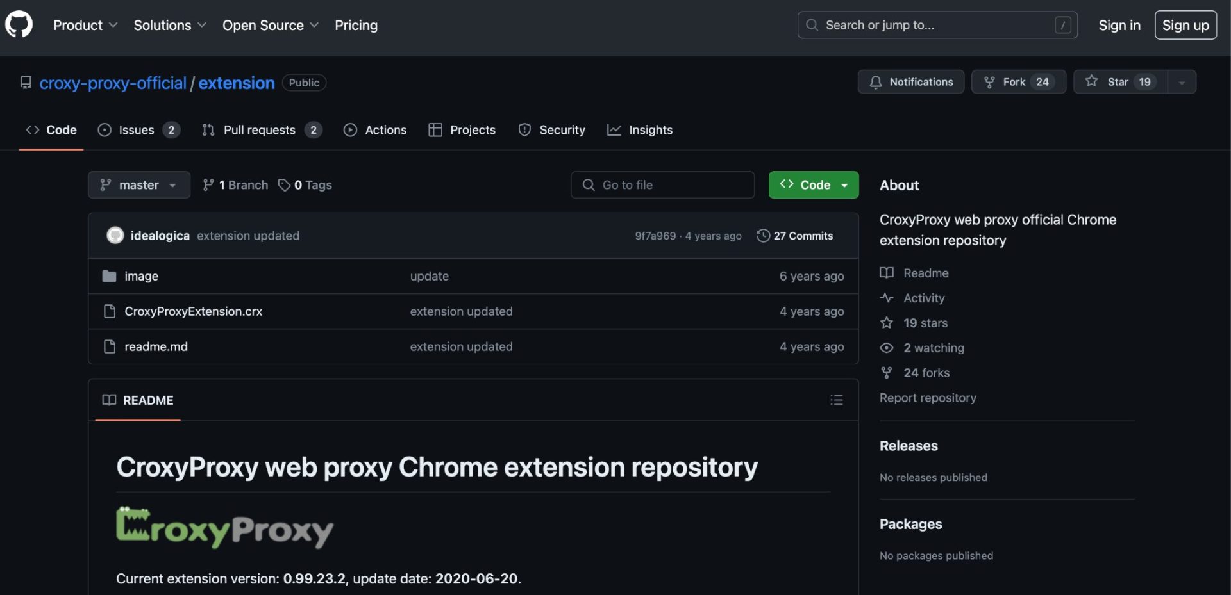Screen dimensions: 1231x595
Task: Open croxy-proxy-official owner link
Action: (113, 83)
